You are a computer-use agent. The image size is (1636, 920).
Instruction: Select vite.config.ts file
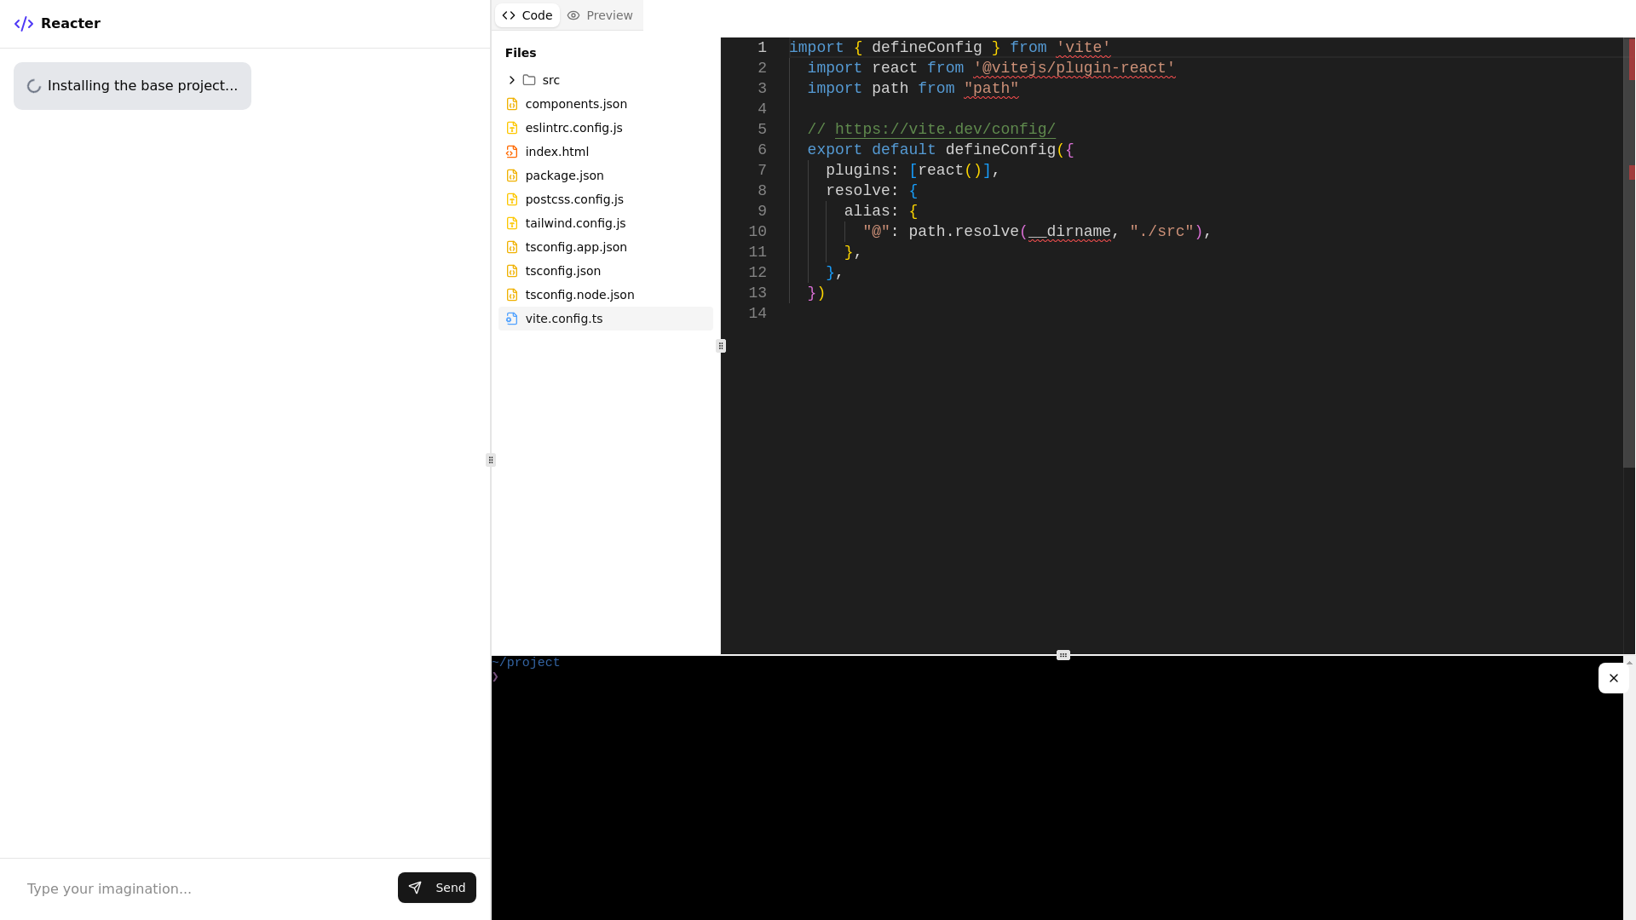[x=606, y=319]
